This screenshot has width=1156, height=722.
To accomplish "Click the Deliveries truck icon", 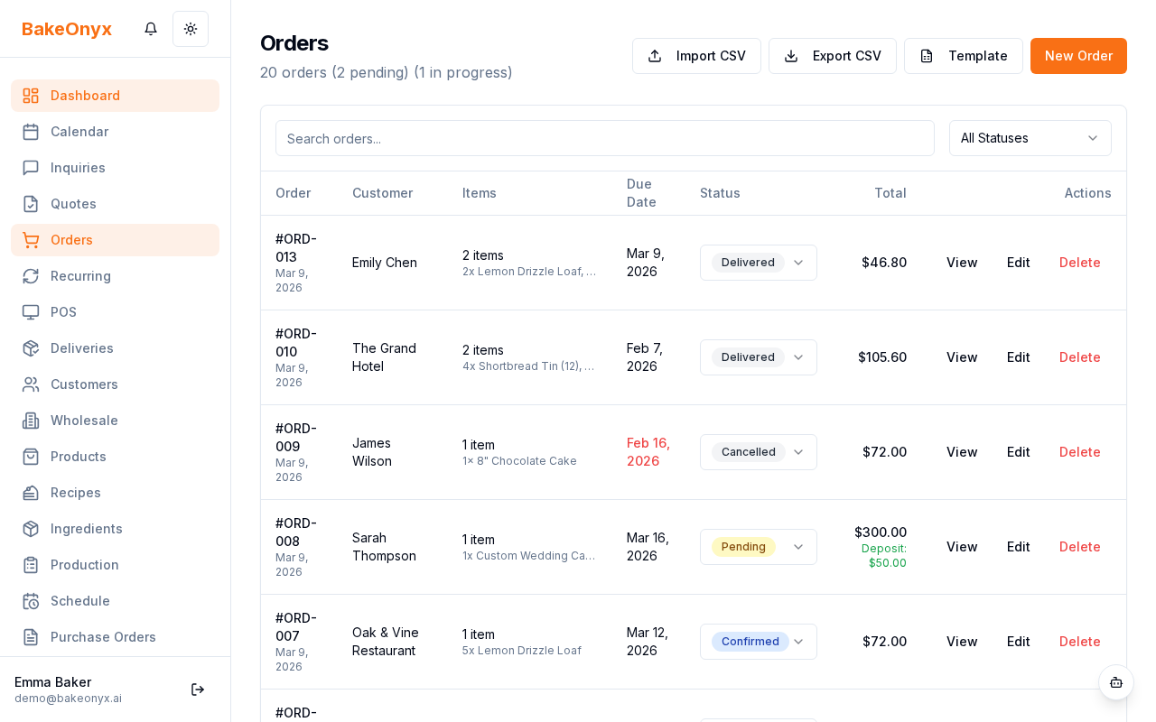I will [x=31, y=348].
